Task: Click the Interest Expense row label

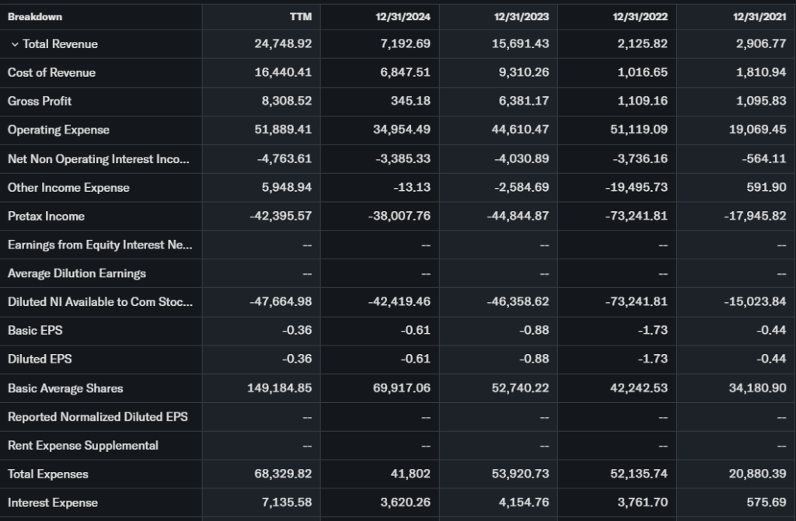Action: click(x=53, y=502)
